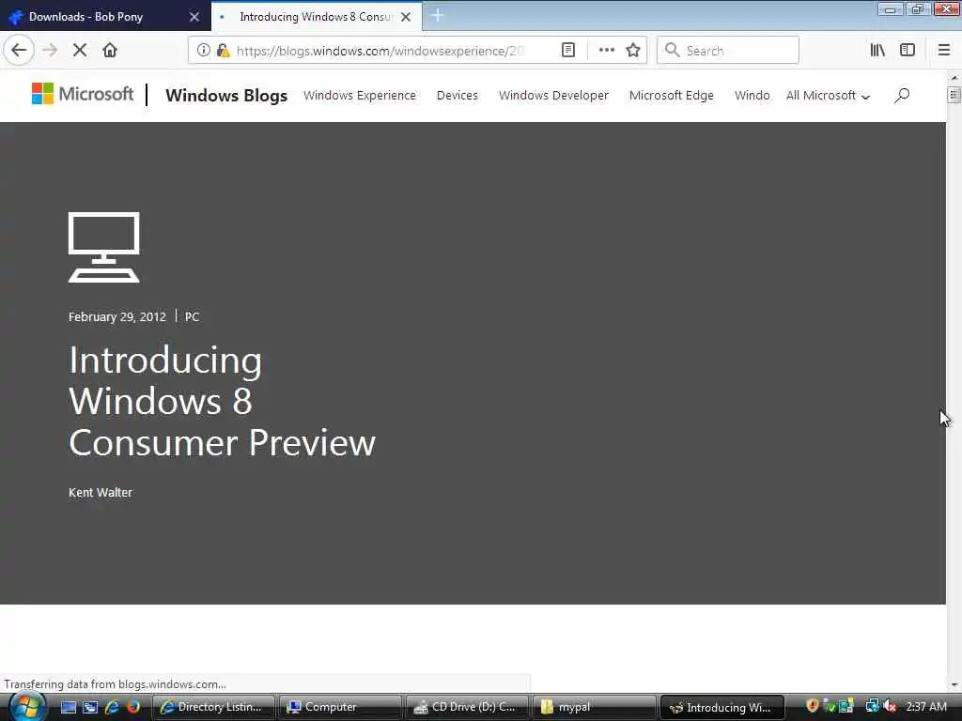The width and height of the screenshot is (962, 721).
Task: Click the page scrollbar up arrow
Action: click(x=954, y=78)
